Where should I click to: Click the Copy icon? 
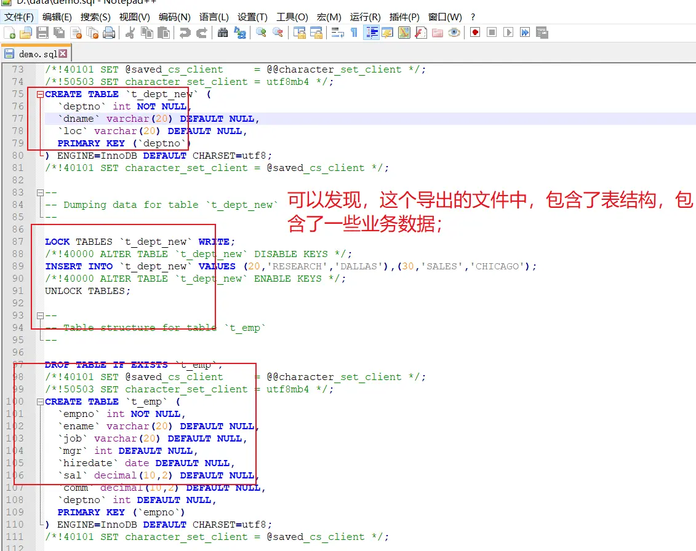click(x=147, y=33)
